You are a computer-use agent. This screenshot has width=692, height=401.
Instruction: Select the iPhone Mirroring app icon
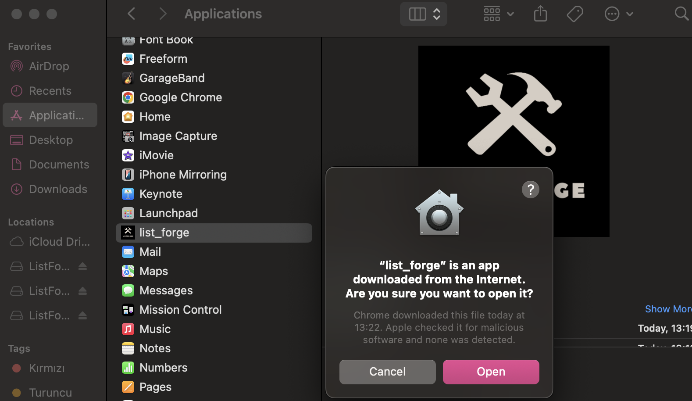[128, 175]
